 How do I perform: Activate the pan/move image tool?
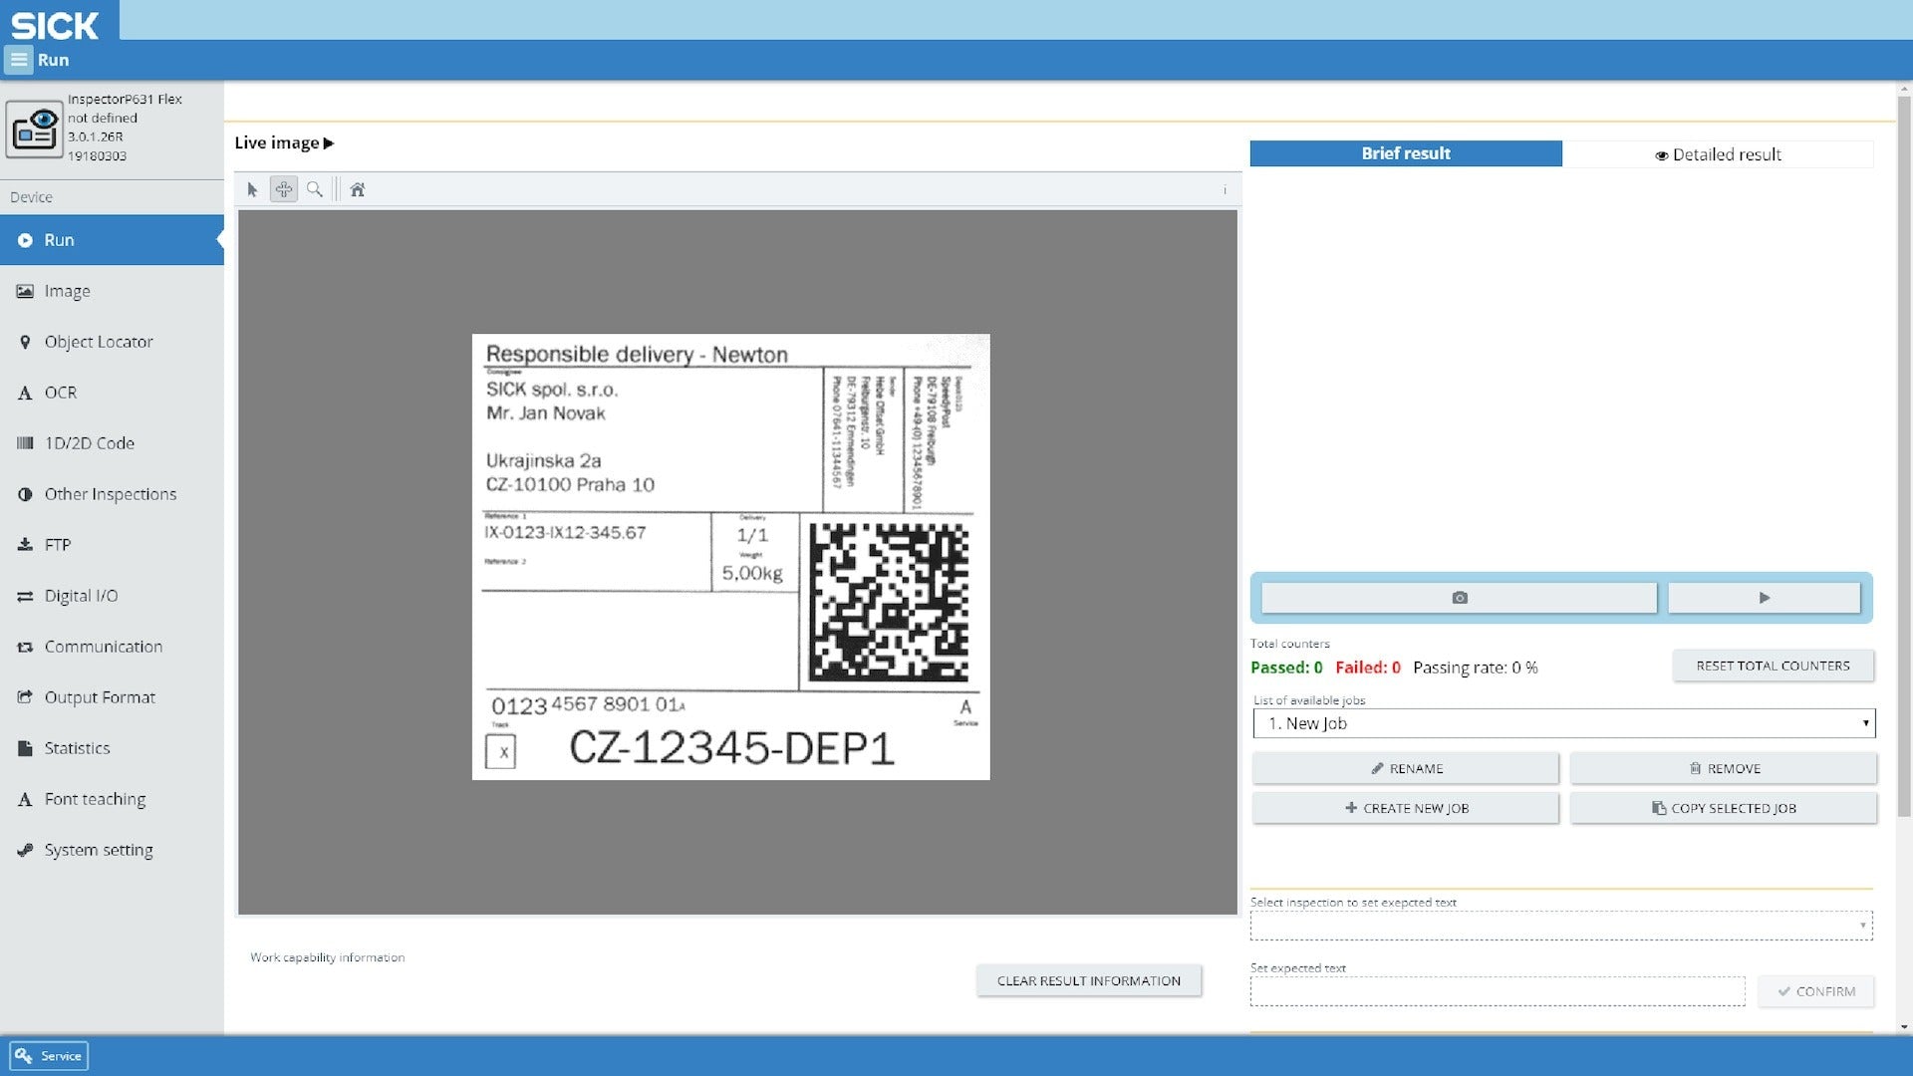click(x=284, y=189)
